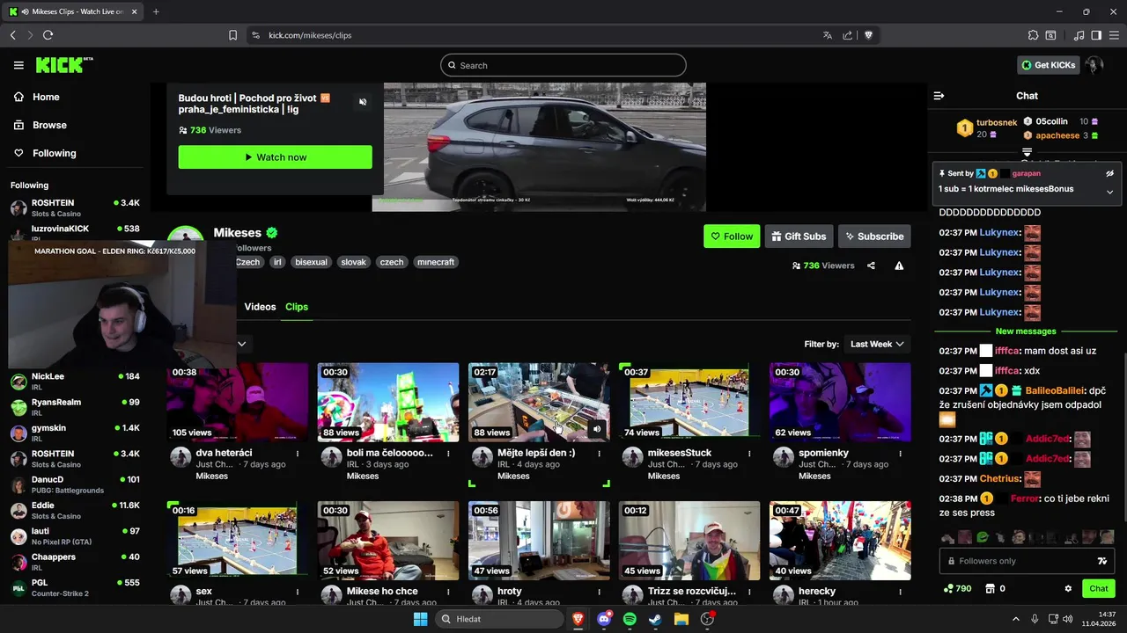Expand the pinned chat message chevron

tap(1109, 192)
